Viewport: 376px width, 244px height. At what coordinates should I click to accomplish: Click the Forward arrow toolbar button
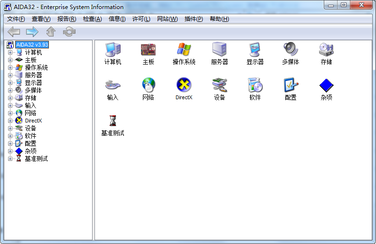coord(32,32)
